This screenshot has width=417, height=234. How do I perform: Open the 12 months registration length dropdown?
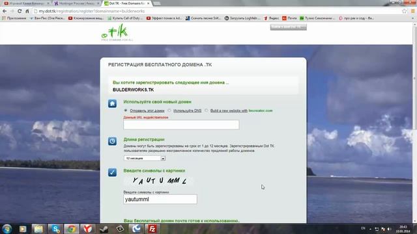click(x=145, y=158)
